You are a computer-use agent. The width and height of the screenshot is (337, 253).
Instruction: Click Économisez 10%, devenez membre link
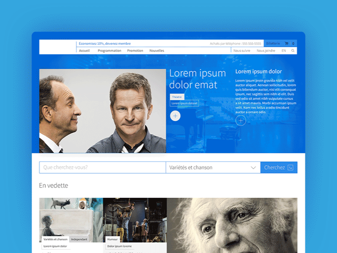104,43
